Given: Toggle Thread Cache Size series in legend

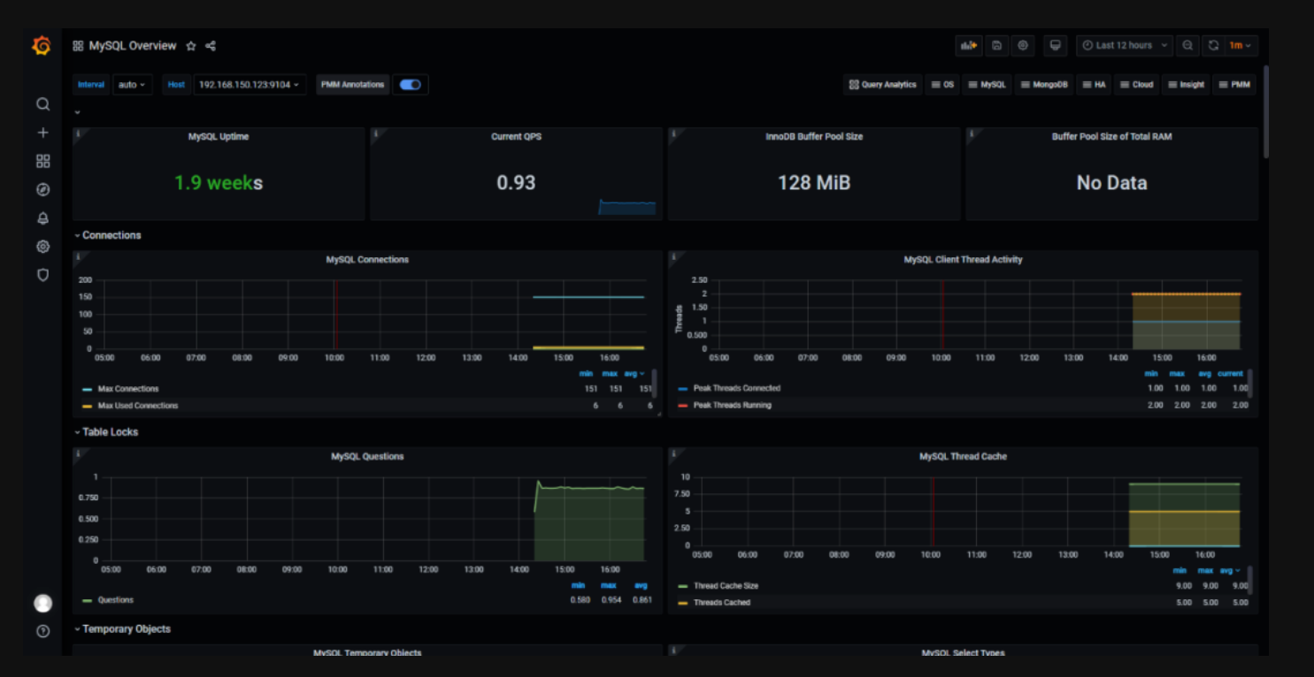Looking at the screenshot, I should (x=726, y=586).
